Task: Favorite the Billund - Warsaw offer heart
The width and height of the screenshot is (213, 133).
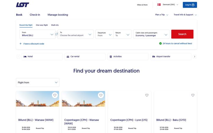Action: coord(55,95)
